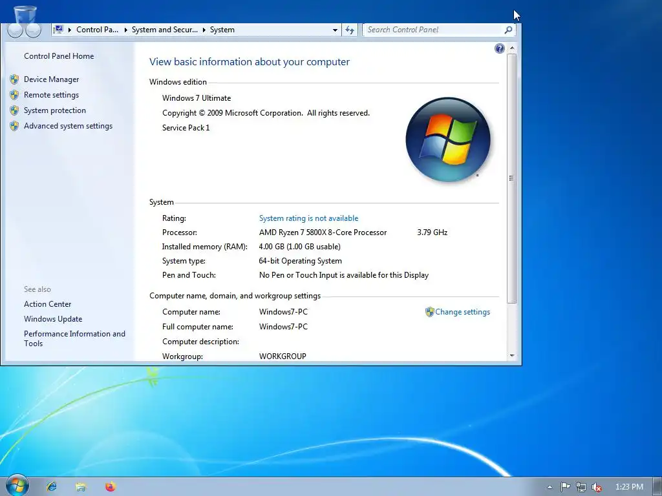
Task: Go to Control Panel Home
Action: click(59, 56)
